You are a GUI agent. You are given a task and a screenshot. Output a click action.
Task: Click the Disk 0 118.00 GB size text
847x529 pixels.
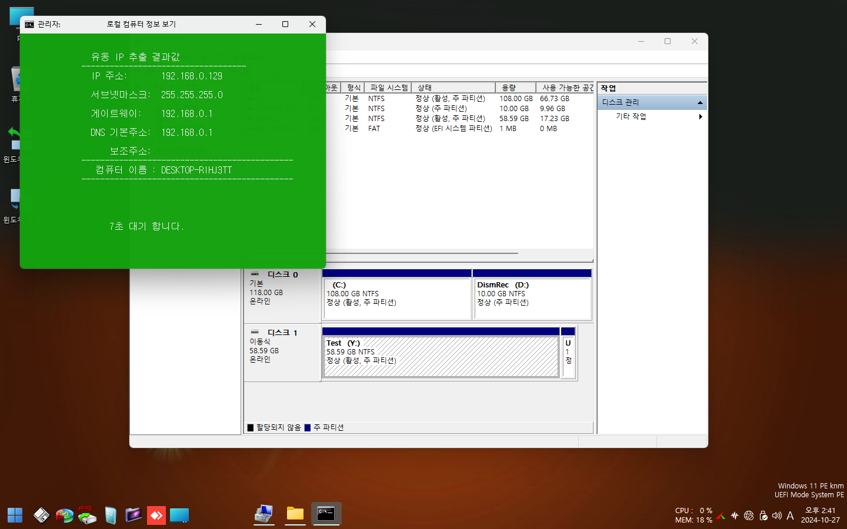point(266,293)
